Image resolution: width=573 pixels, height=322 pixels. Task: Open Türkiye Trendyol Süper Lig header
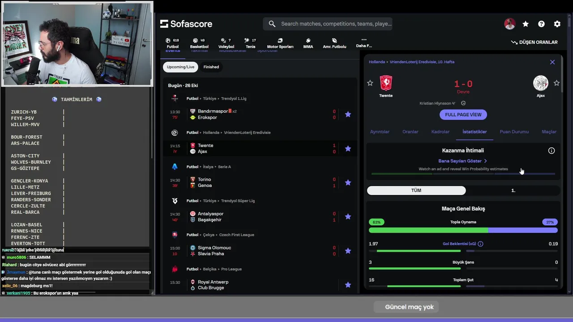click(220, 201)
